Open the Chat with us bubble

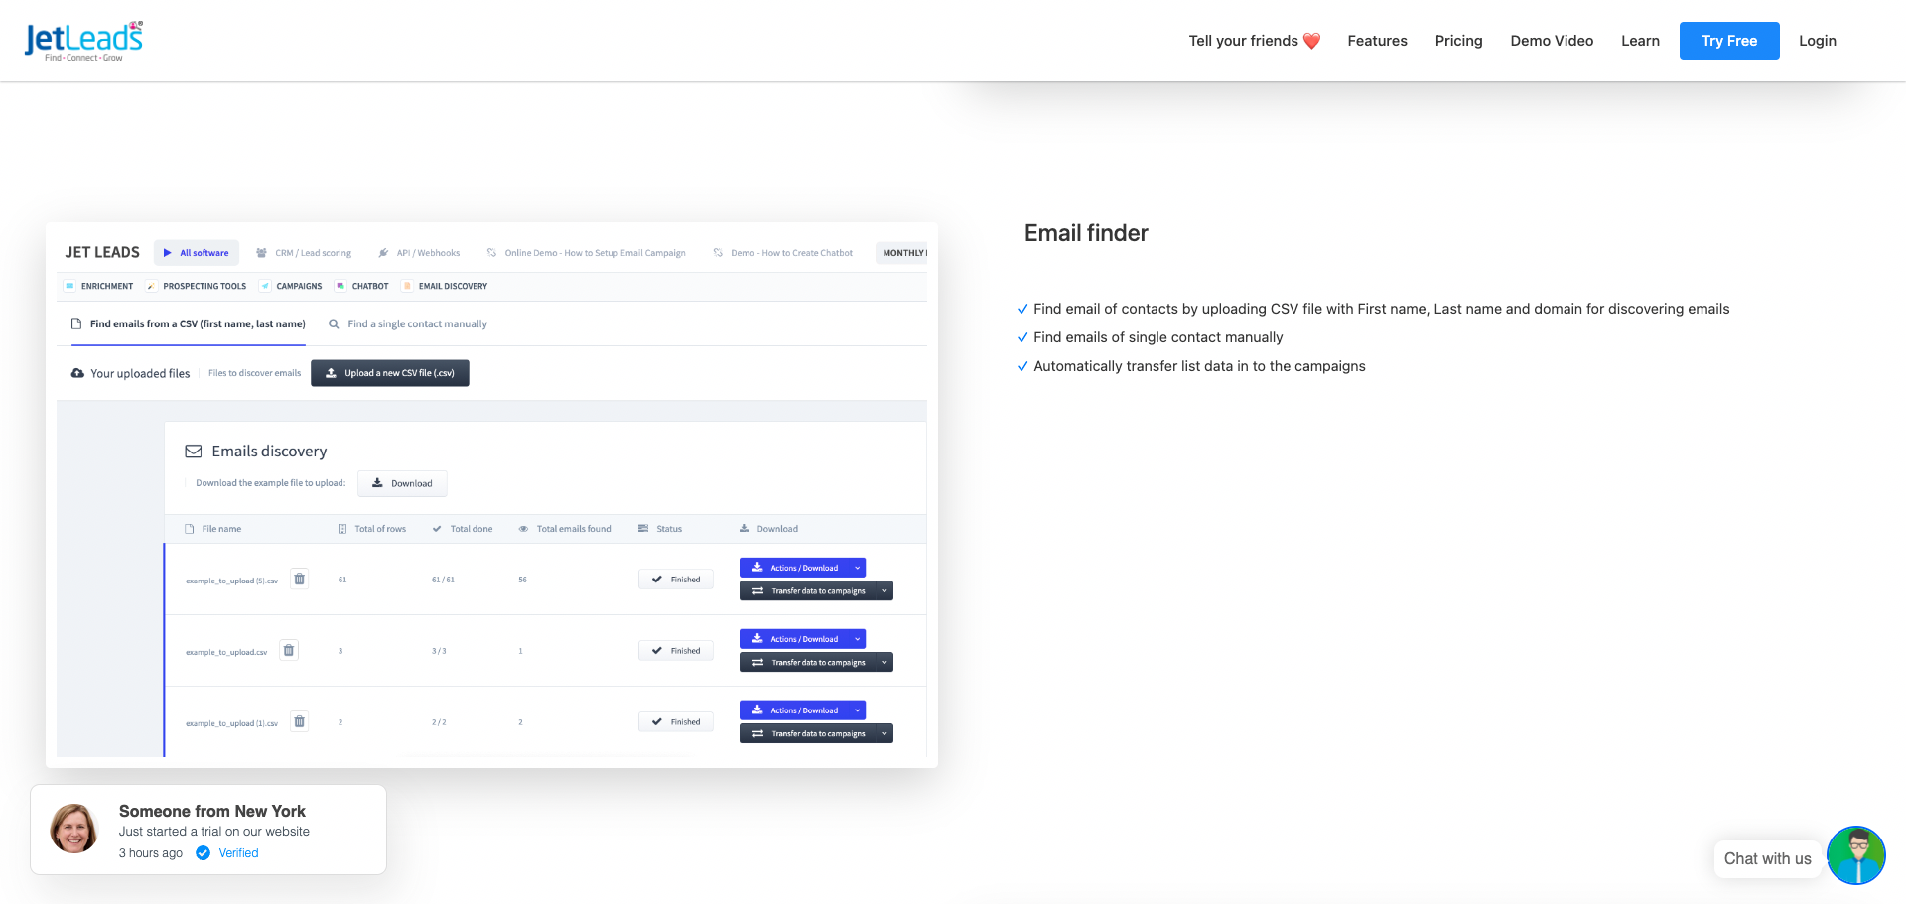click(x=1768, y=858)
